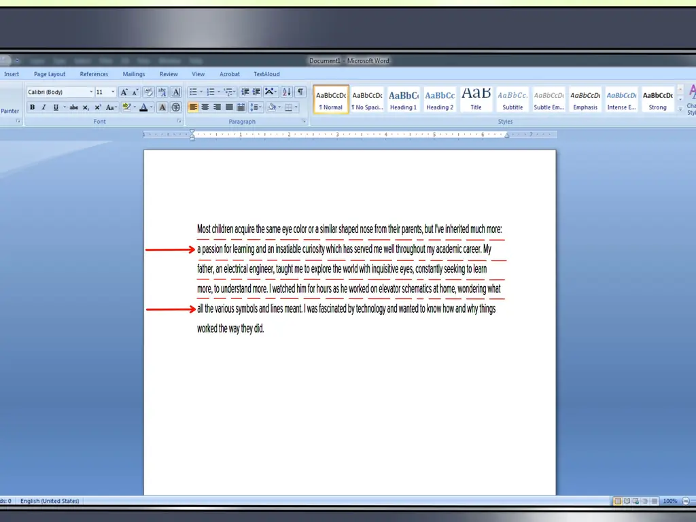
Task: Click the Grow Font button
Action: [x=124, y=92]
